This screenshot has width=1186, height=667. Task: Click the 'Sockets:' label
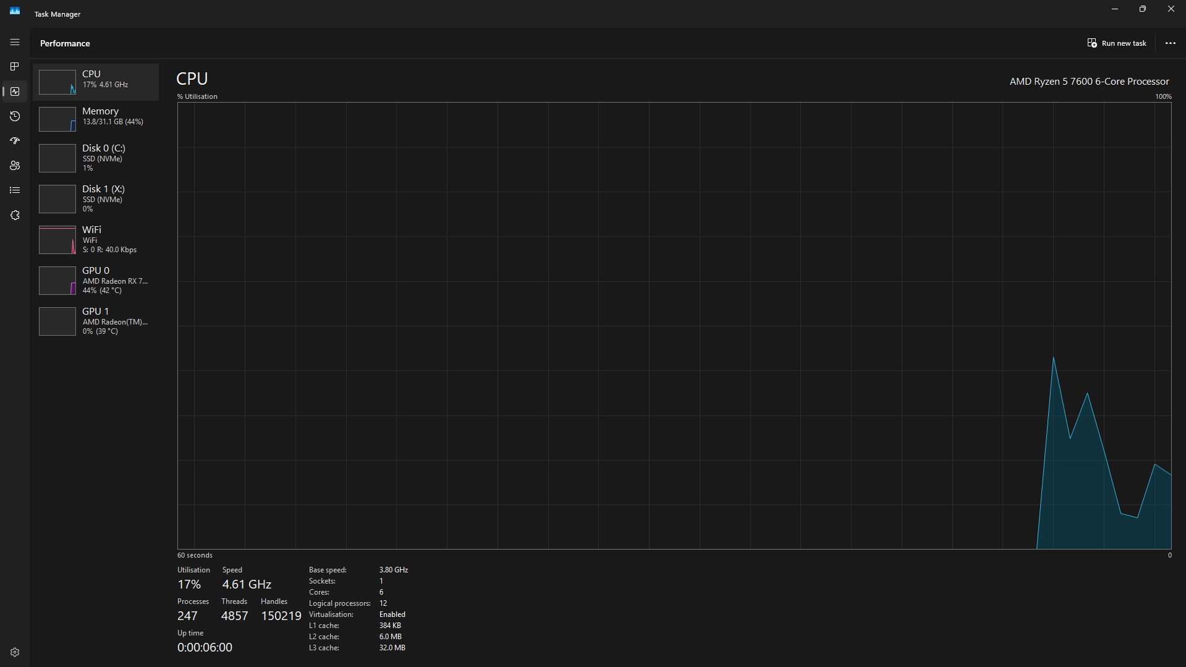tap(322, 581)
